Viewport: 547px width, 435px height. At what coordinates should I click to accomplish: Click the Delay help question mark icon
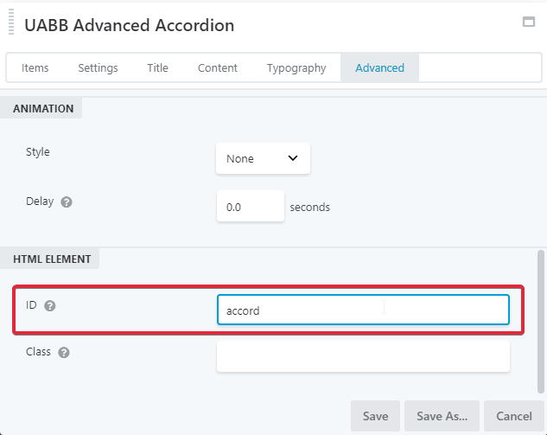[x=67, y=202]
